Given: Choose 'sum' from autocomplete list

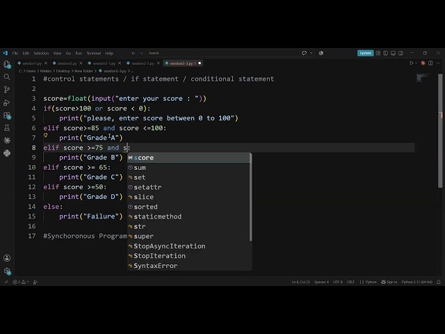Looking at the screenshot, I should [x=188, y=168].
